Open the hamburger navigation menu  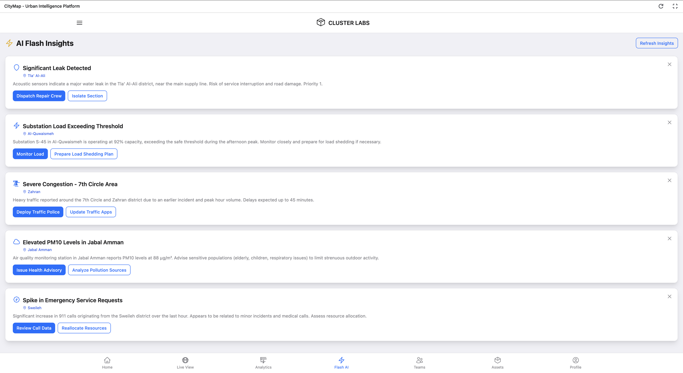click(80, 23)
